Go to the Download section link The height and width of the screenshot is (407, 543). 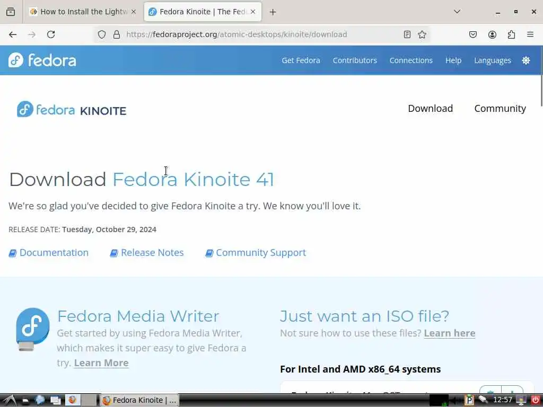[x=430, y=108]
